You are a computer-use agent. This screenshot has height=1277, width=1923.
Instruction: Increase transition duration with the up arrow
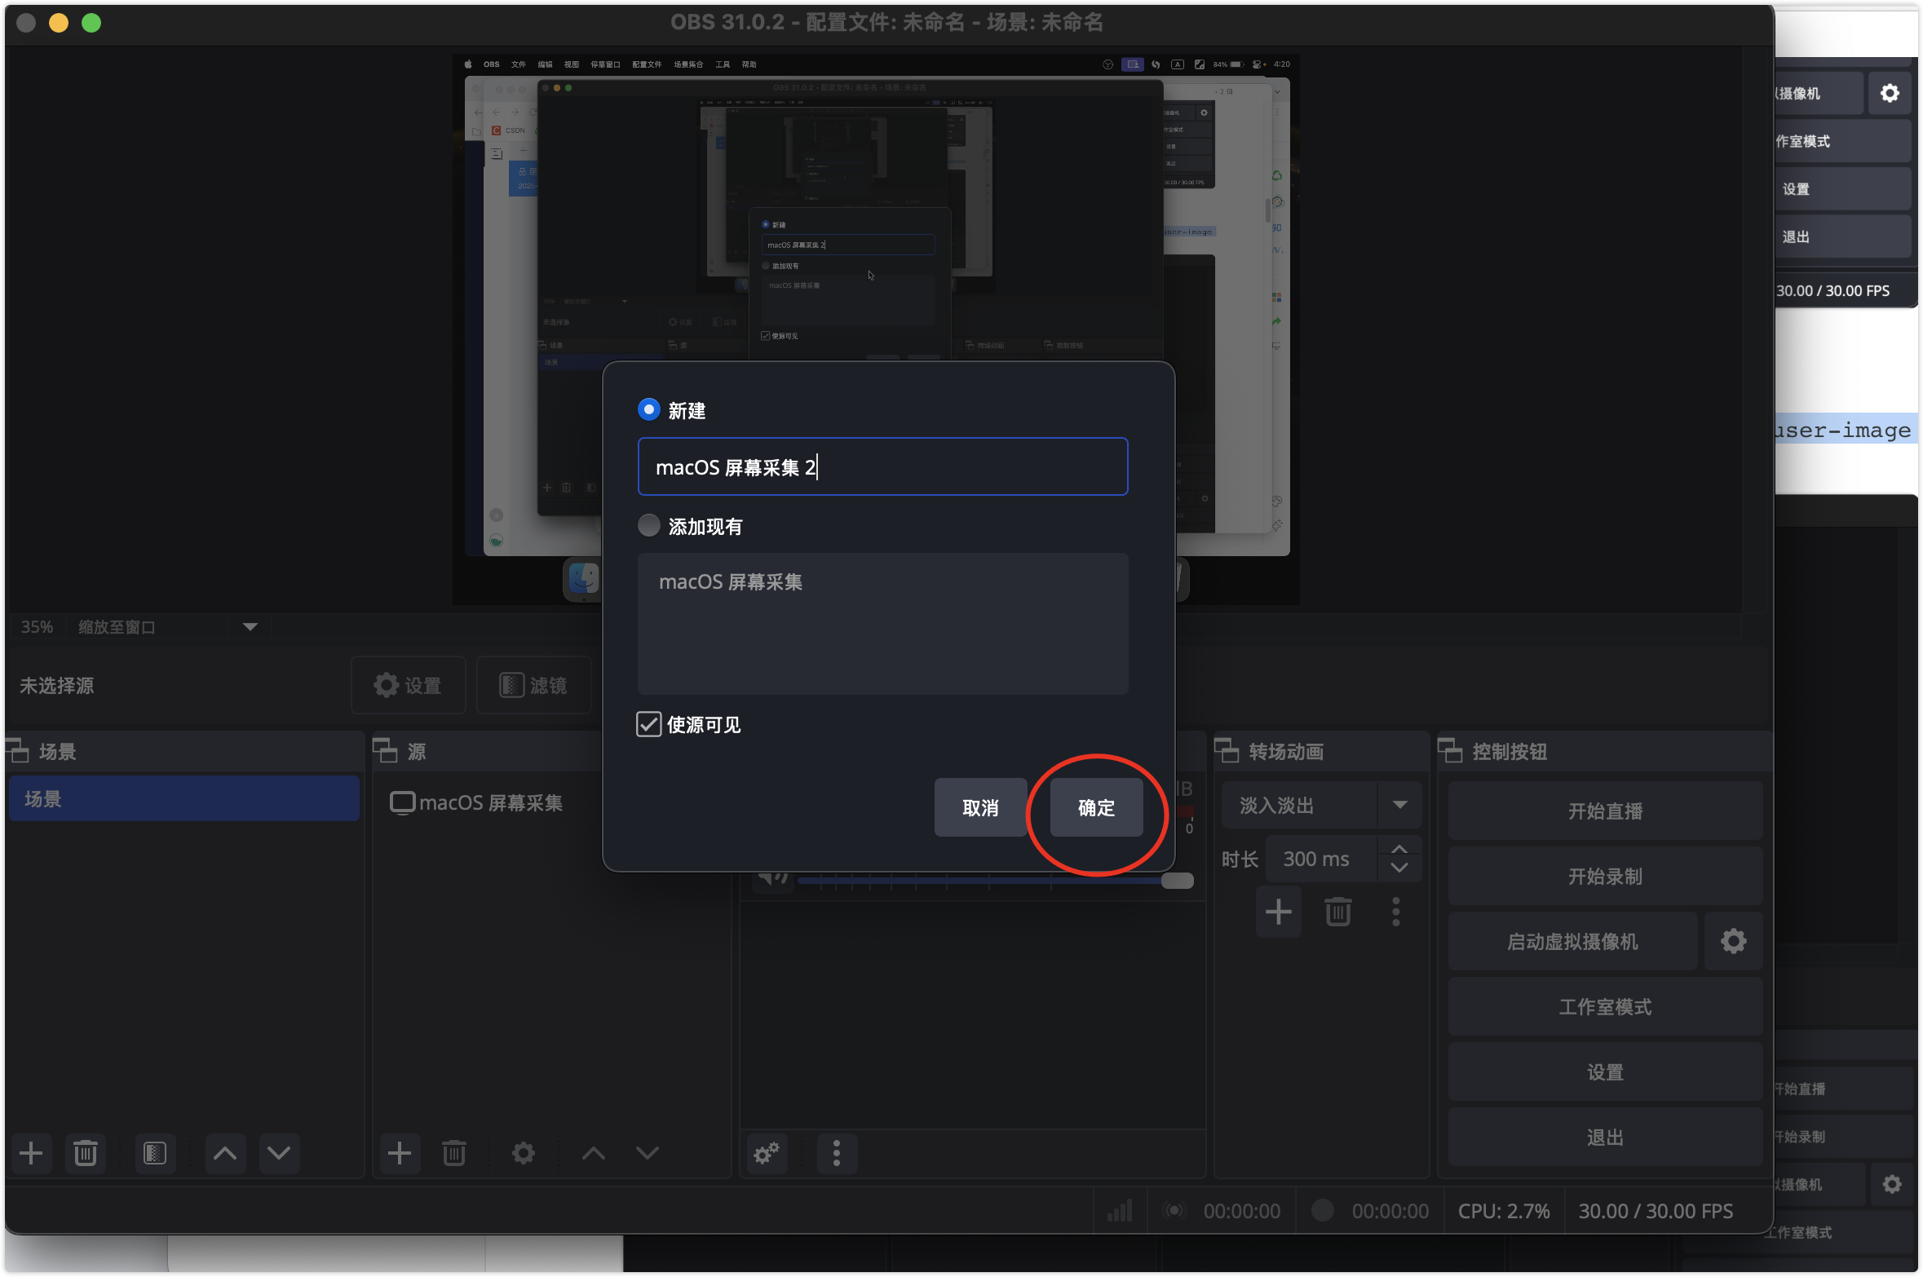(1399, 849)
